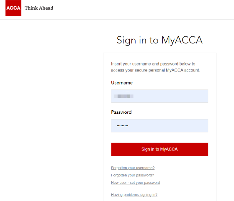Open Having problems signing in link
Screen dimensions: 234x201
134,195
